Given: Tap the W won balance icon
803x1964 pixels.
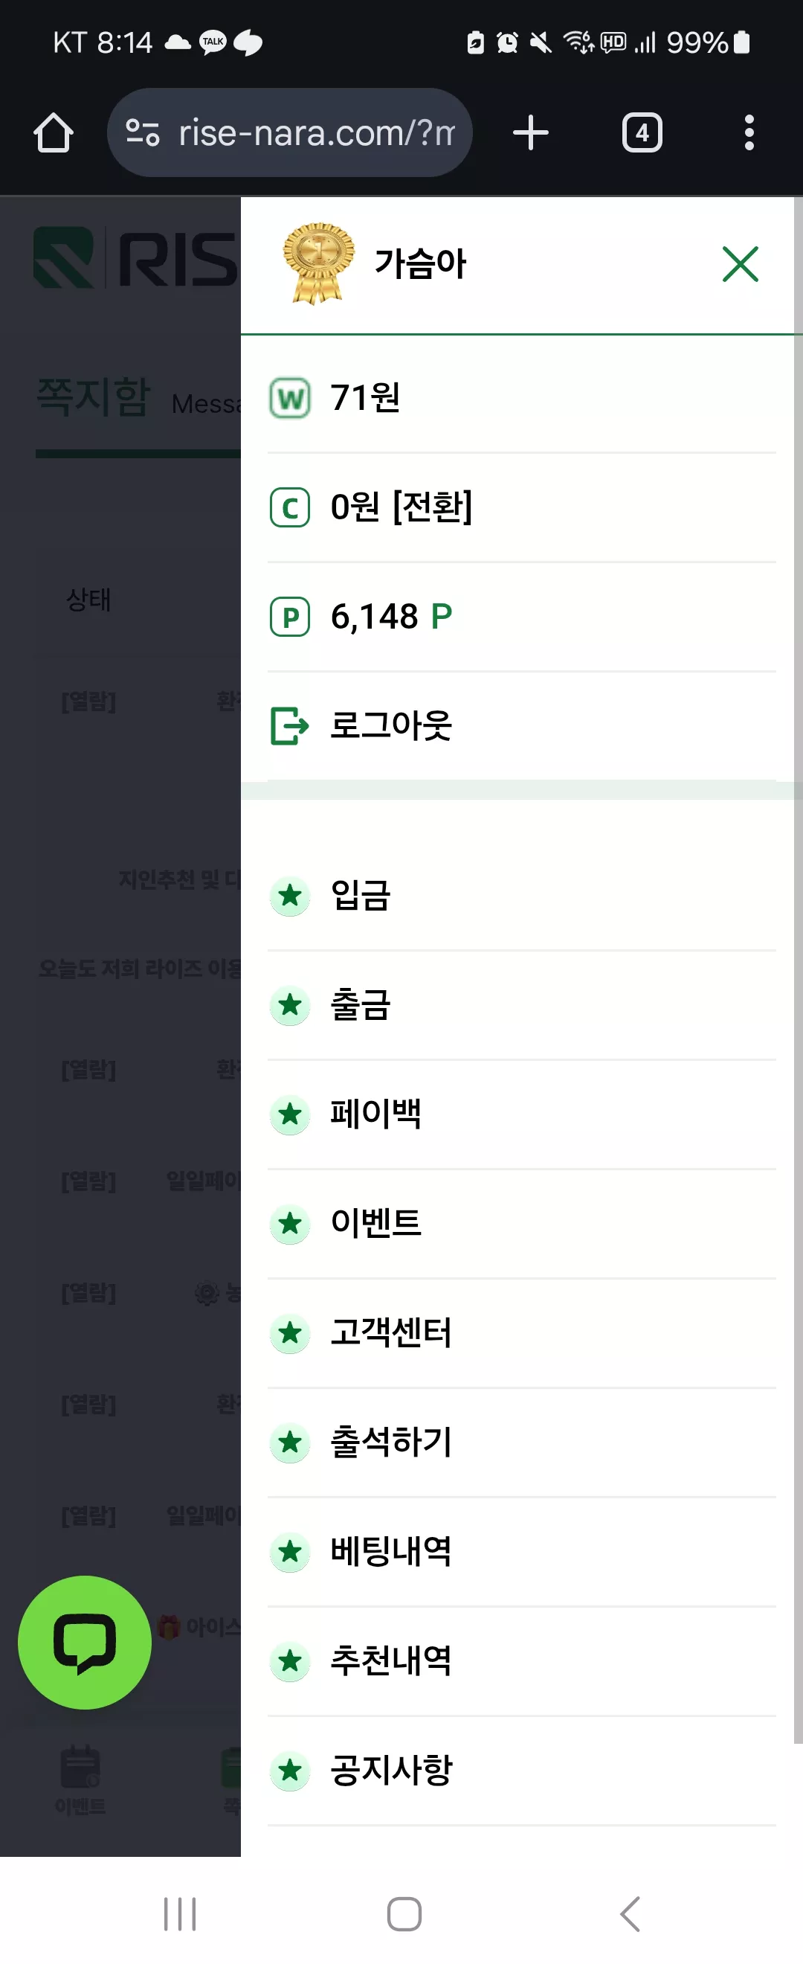Looking at the screenshot, I should click(289, 398).
